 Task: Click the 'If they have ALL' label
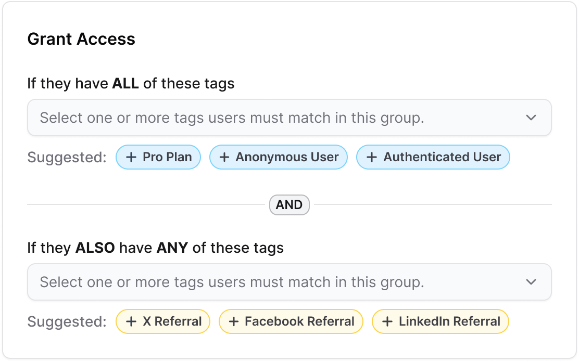click(131, 83)
